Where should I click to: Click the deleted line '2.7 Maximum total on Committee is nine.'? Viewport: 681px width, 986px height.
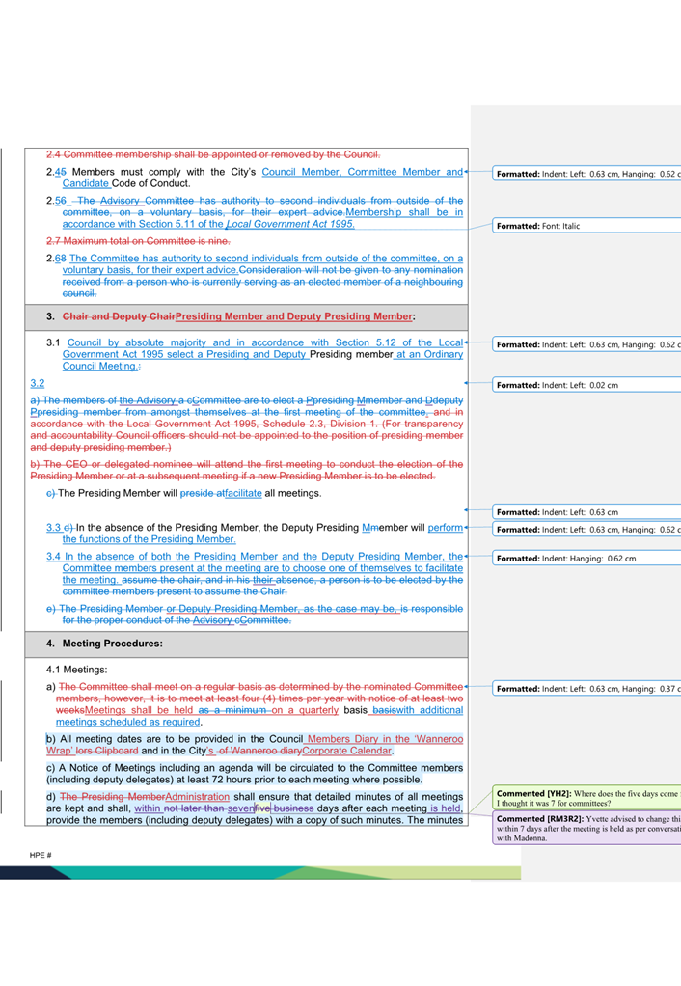tap(138, 241)
